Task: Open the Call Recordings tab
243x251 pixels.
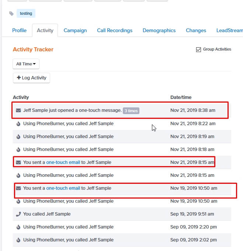Action: click(x=115, y=30)
